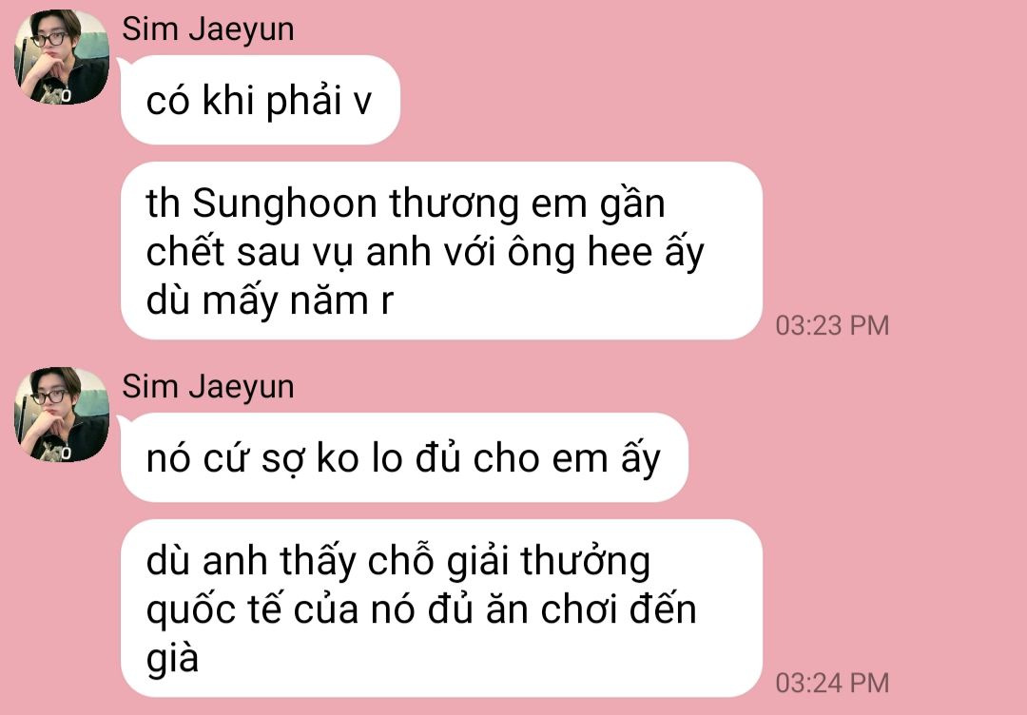Select the message starting 'dù anh thấy chỗ'
Viewport: 1027px width, 715px height.
(441, 609)
